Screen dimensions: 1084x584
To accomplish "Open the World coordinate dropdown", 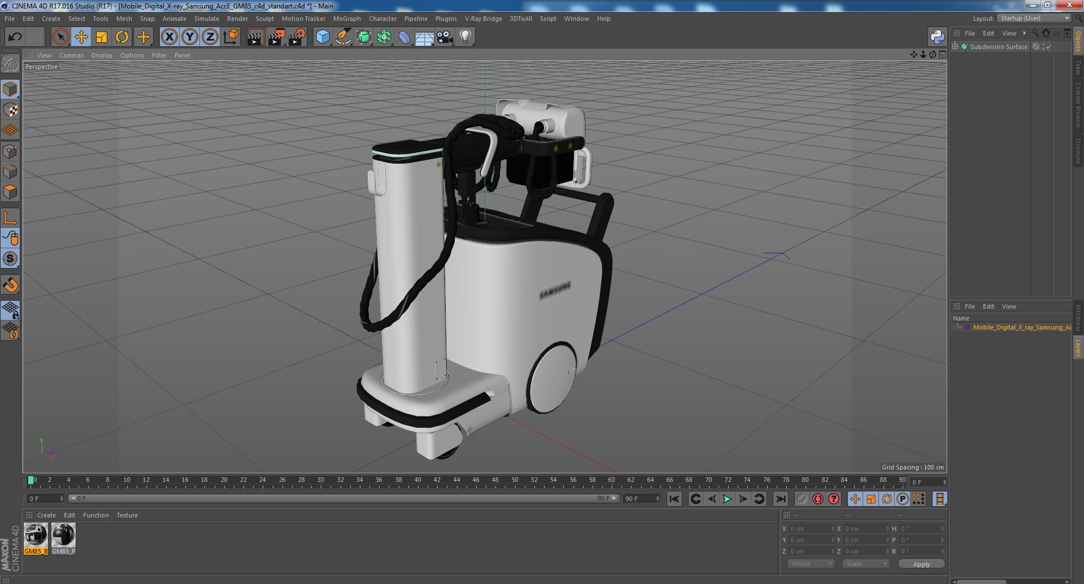I will point(810,564).
